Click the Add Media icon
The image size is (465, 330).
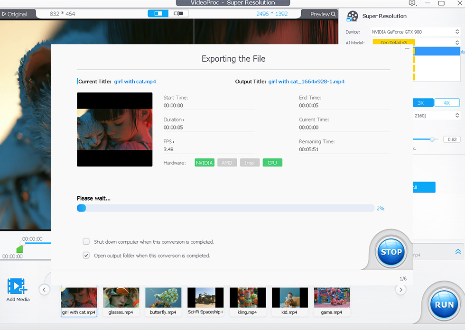(x=18, y=286)
